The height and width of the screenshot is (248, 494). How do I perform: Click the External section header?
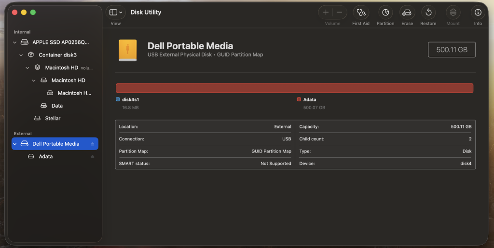pos(23,134)
